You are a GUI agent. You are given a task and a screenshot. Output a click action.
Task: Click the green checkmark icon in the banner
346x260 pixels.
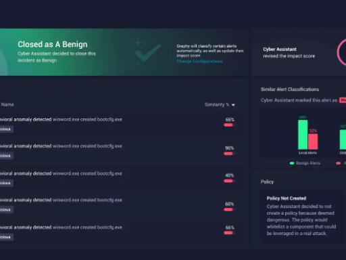[x=147, y=52]
